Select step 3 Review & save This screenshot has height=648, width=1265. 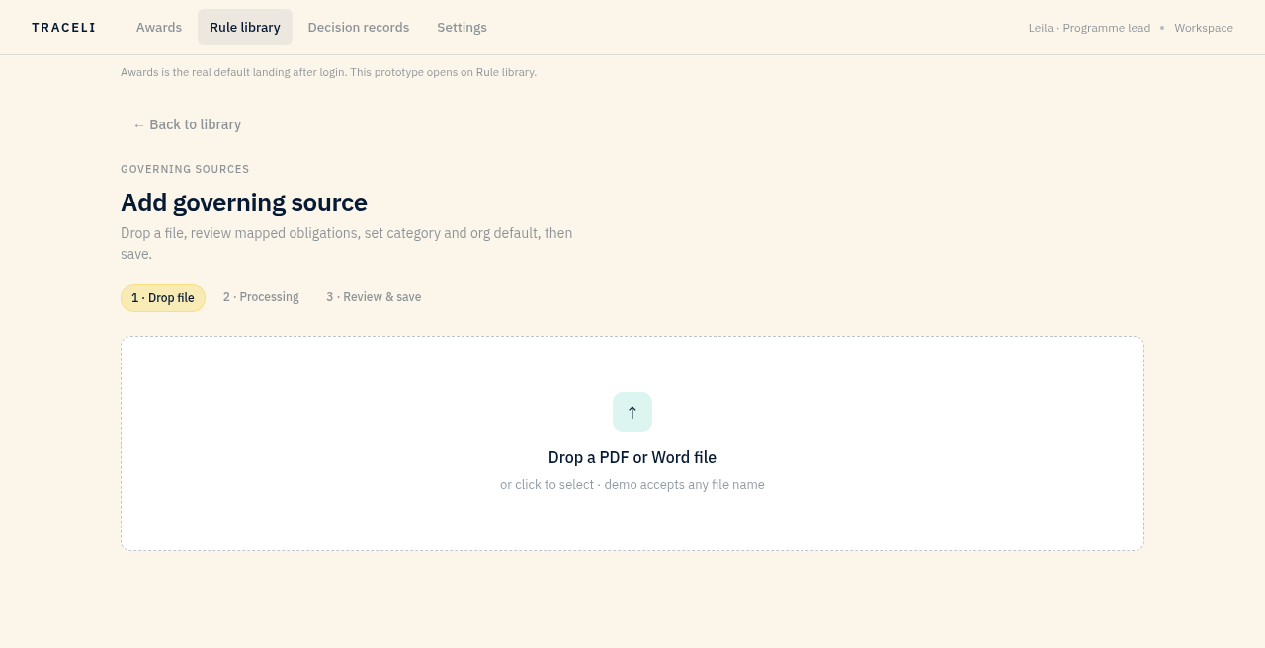[x=374, y=297]
